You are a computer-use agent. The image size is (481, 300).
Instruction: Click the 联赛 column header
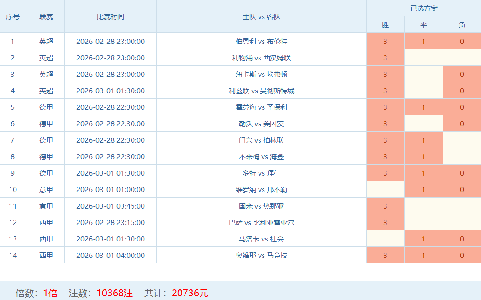(x=46, y=17)
